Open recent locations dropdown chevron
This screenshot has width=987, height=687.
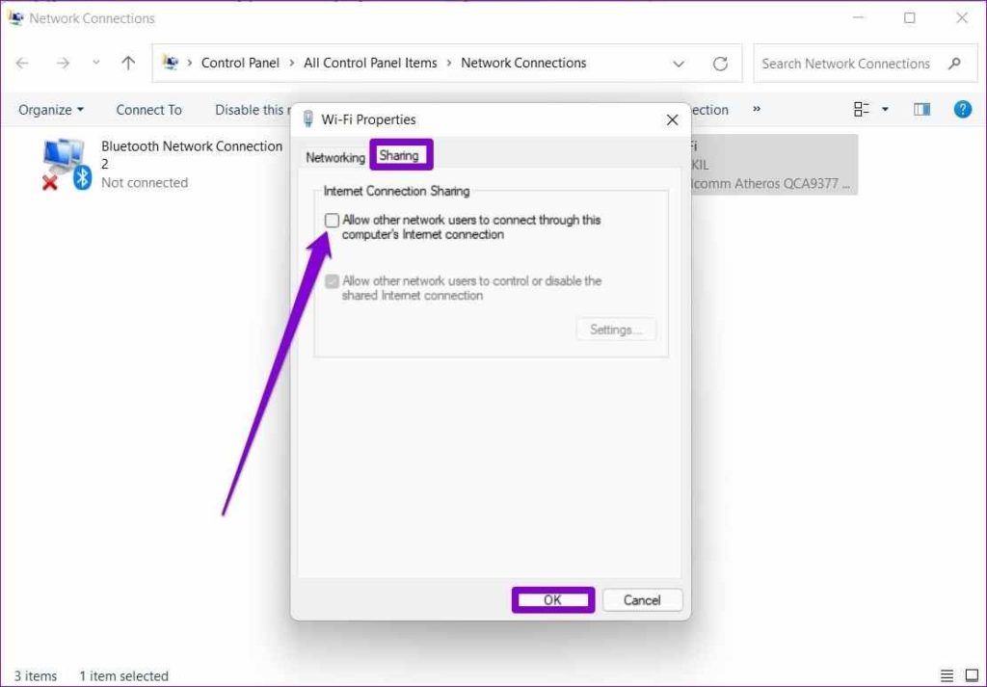pos(95,63)
